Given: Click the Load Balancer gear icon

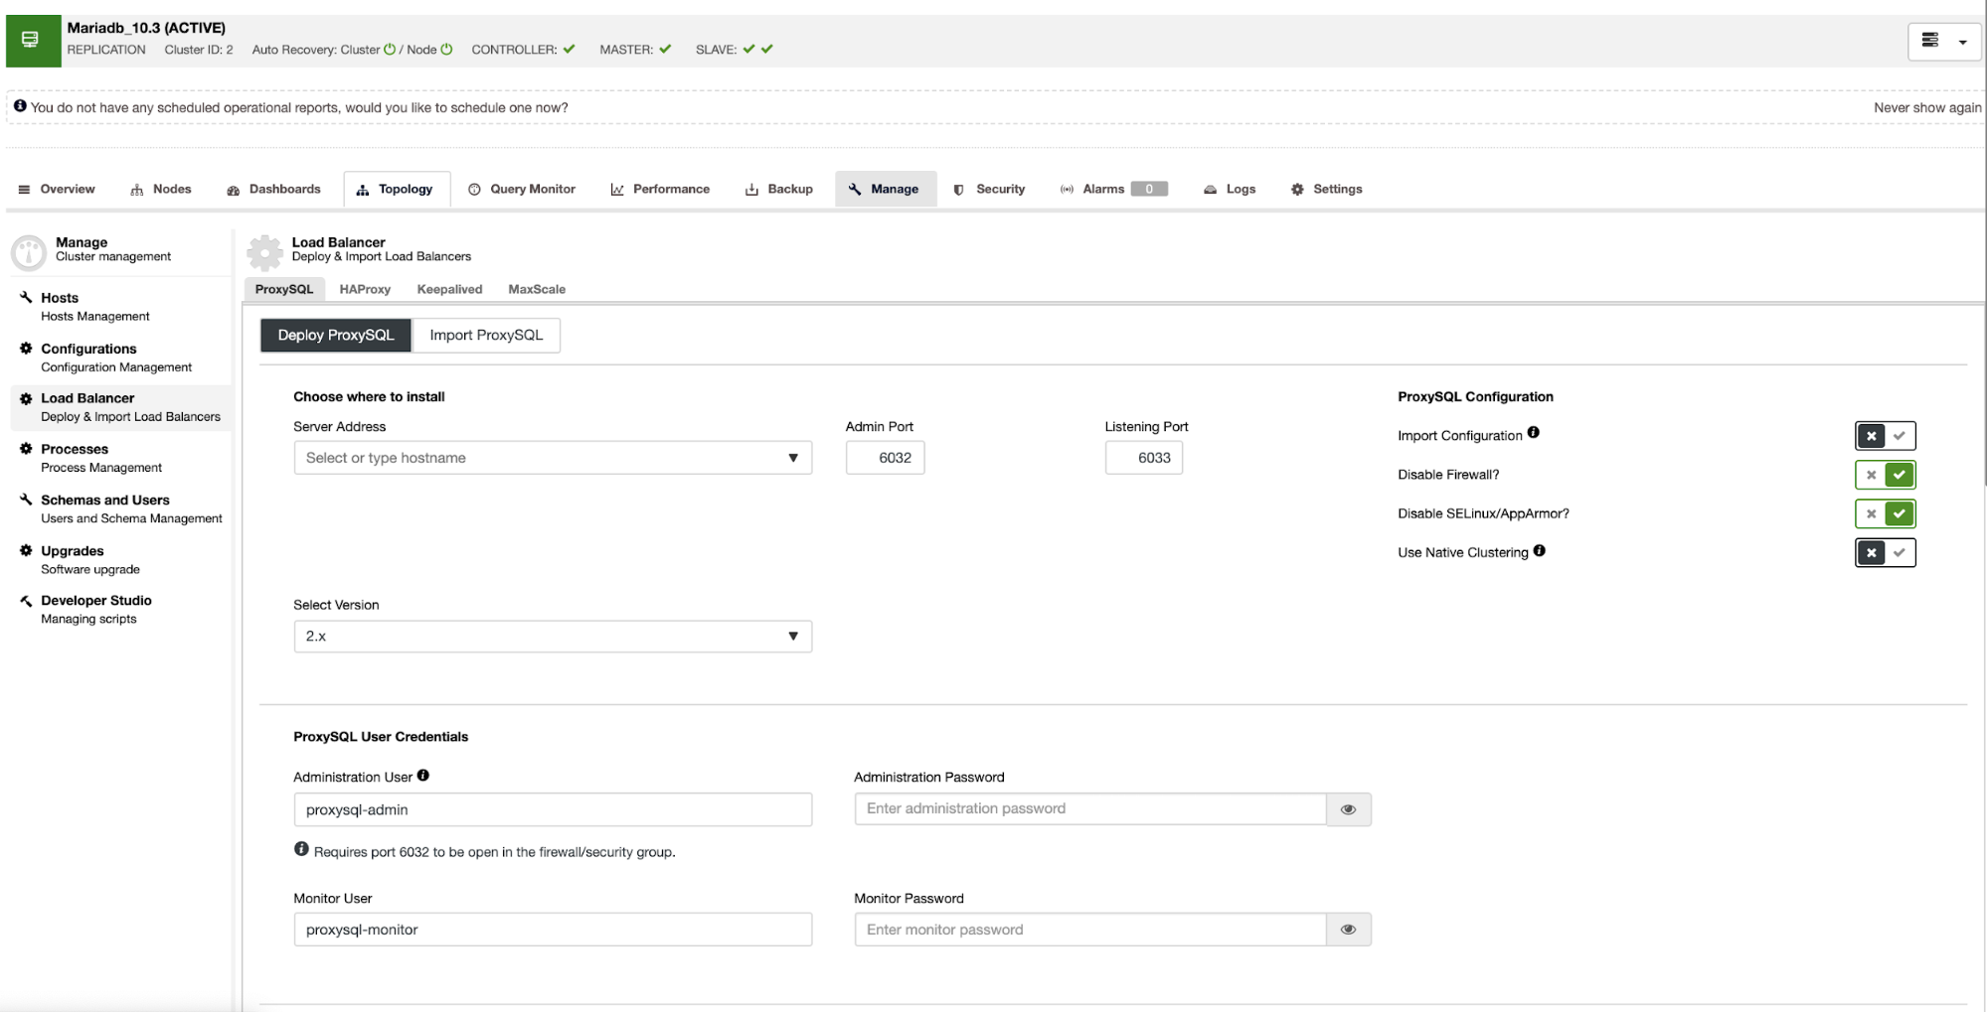Looking at the screenshot, I should tap(264, 252).
